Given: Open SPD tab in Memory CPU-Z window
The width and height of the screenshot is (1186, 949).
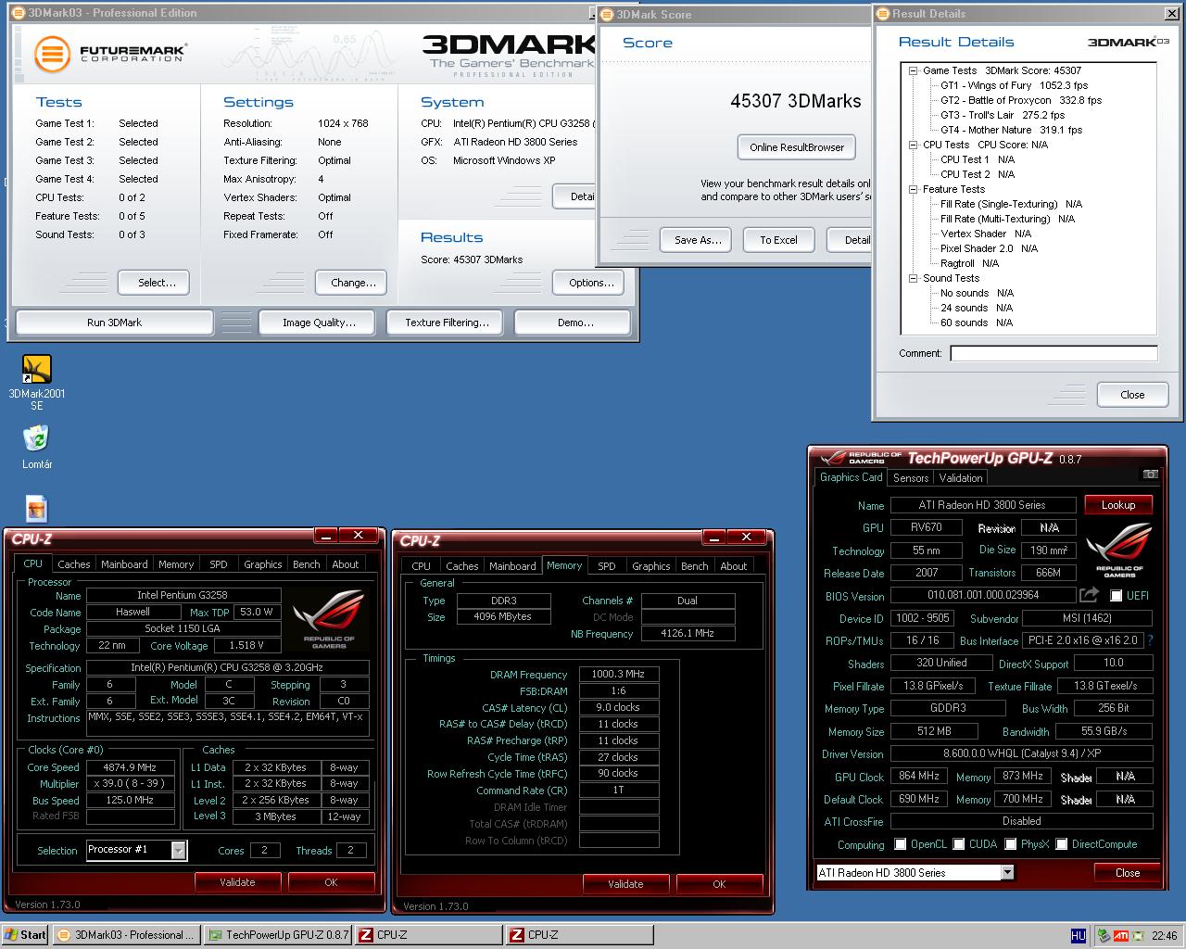Looking at the screenshot, I should 607,566.
